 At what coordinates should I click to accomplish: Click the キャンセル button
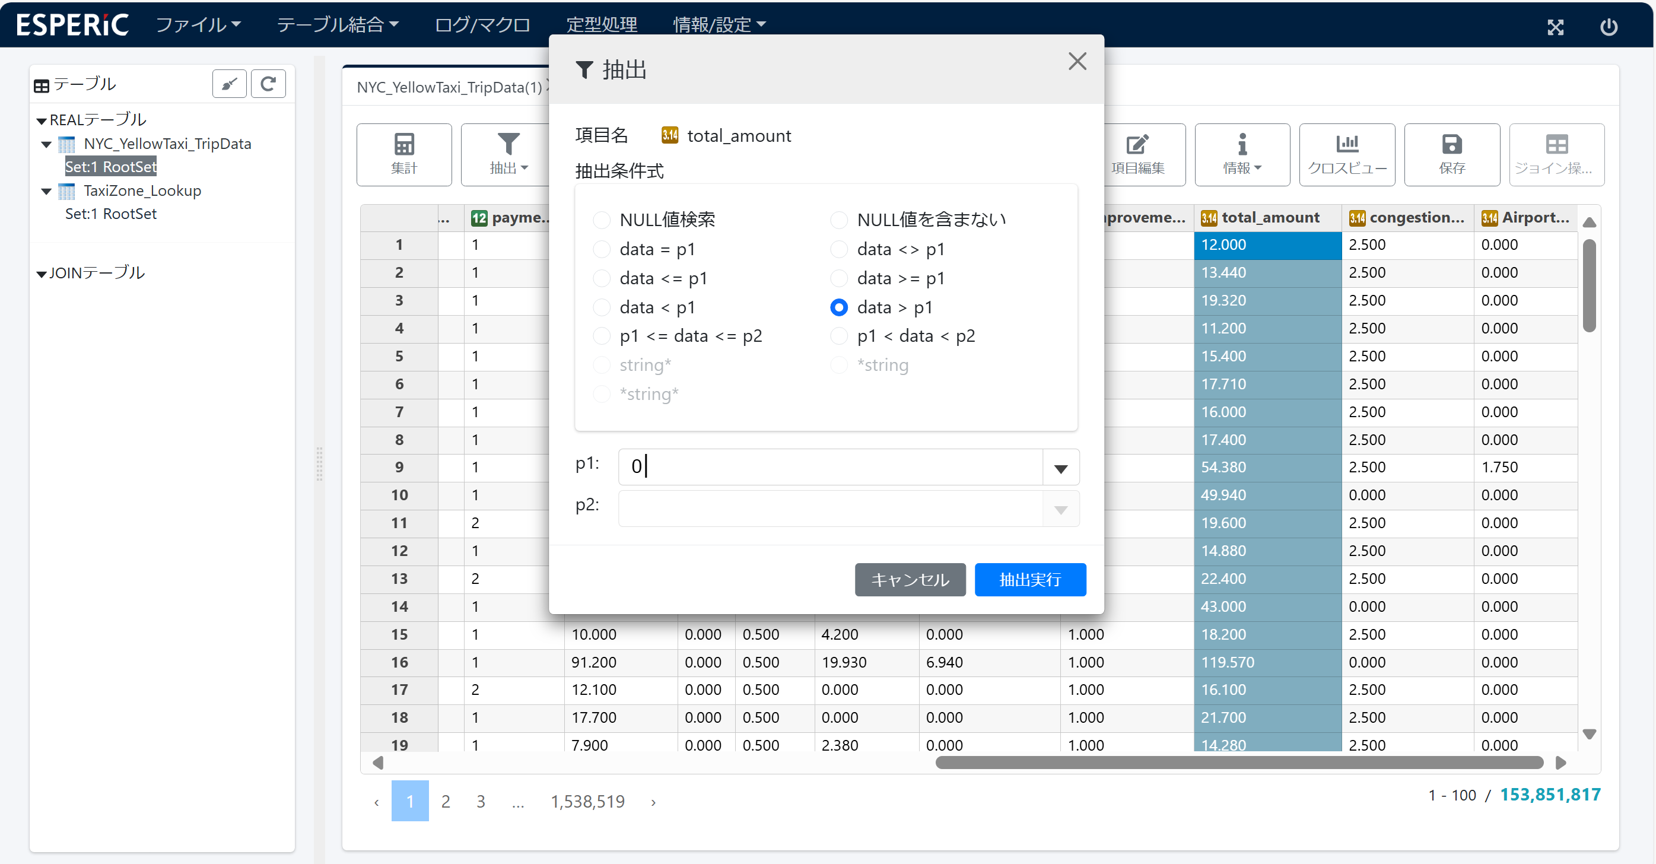[x=910, y=579]
